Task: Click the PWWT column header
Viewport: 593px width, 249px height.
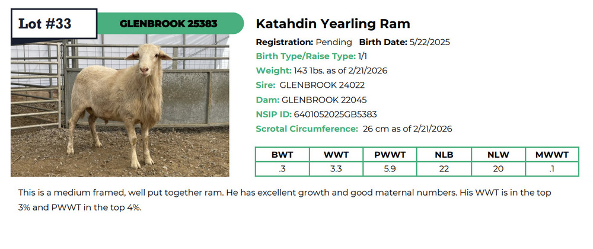Action: point(390,155)
